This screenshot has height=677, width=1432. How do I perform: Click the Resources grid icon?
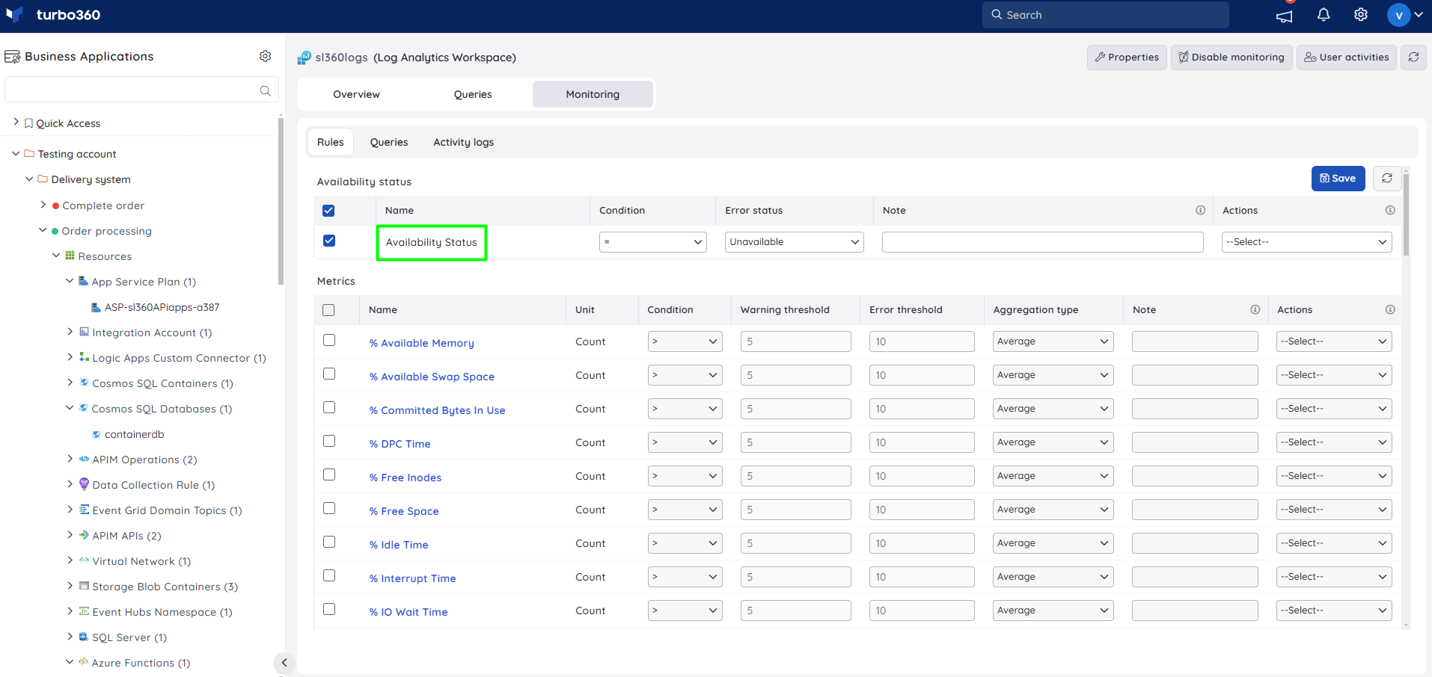point(70,256)
